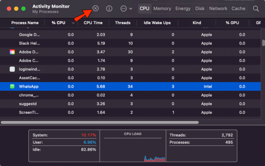Click the Adobe Creative Cloud icon
The image size is (265, 166).
coord(12,52)
